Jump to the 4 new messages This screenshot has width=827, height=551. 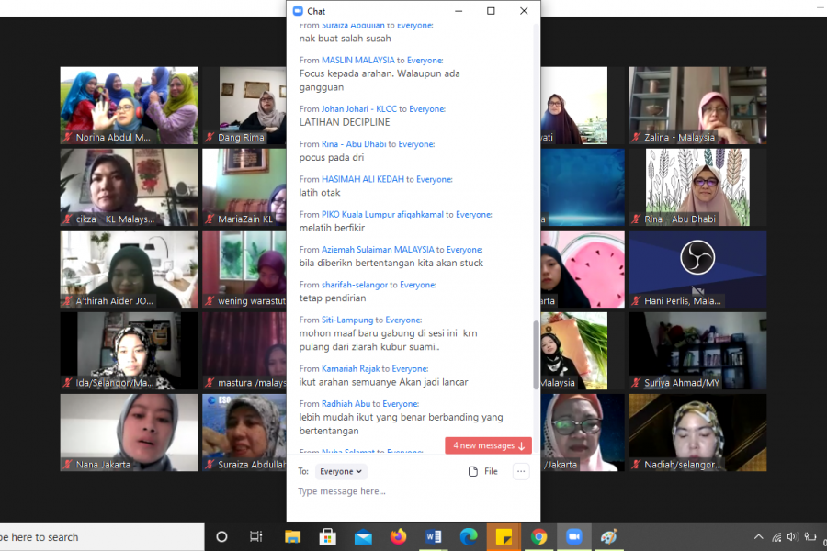point(488,445)
